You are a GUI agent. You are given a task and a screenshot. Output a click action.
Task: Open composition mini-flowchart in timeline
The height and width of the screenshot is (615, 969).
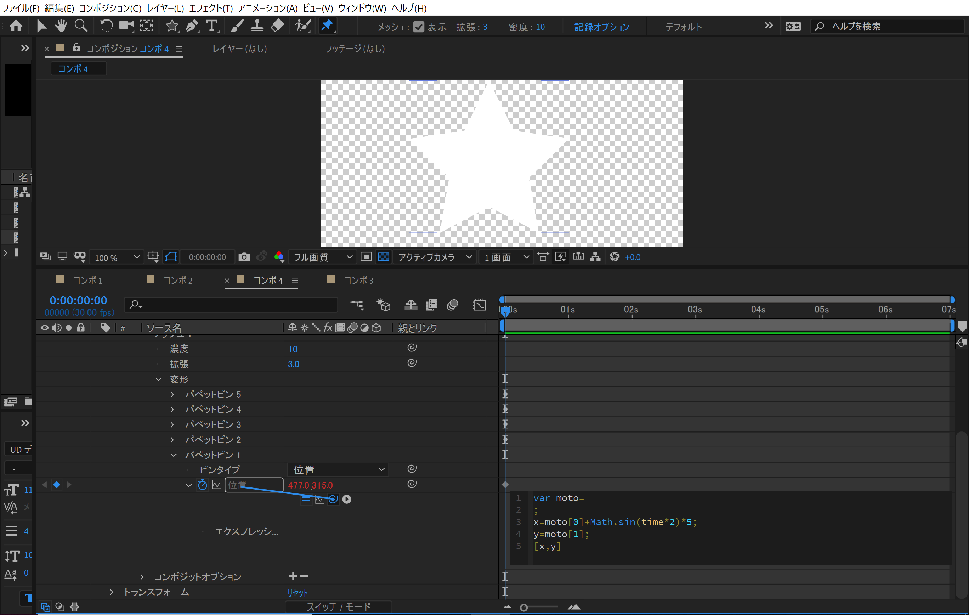pyautogui.click(x=357, y=305)
